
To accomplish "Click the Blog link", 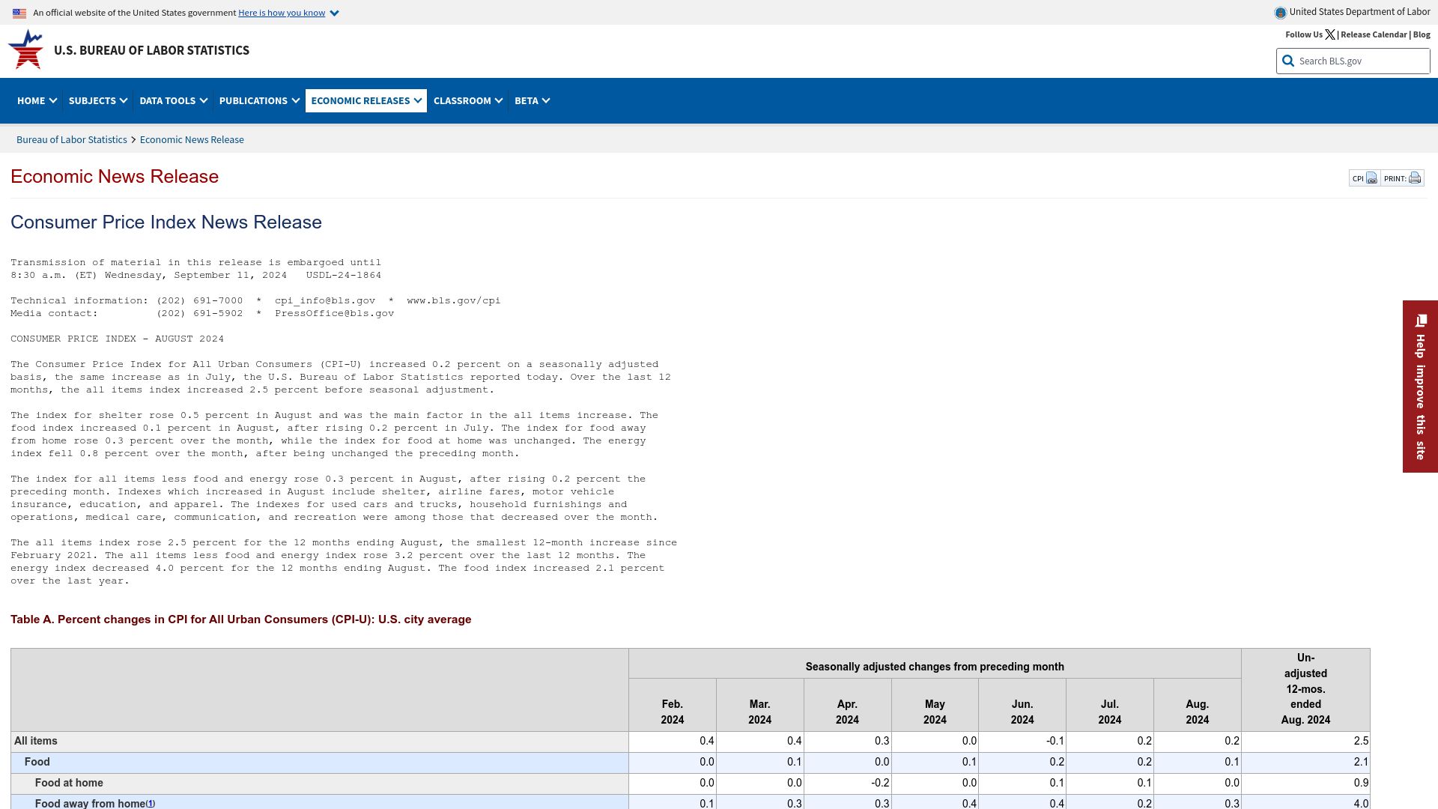I will [x=1422, y=34].
